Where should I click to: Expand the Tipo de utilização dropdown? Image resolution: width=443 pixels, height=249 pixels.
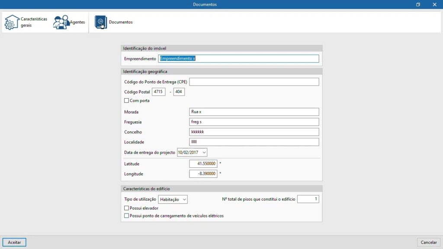coord(184,199)
